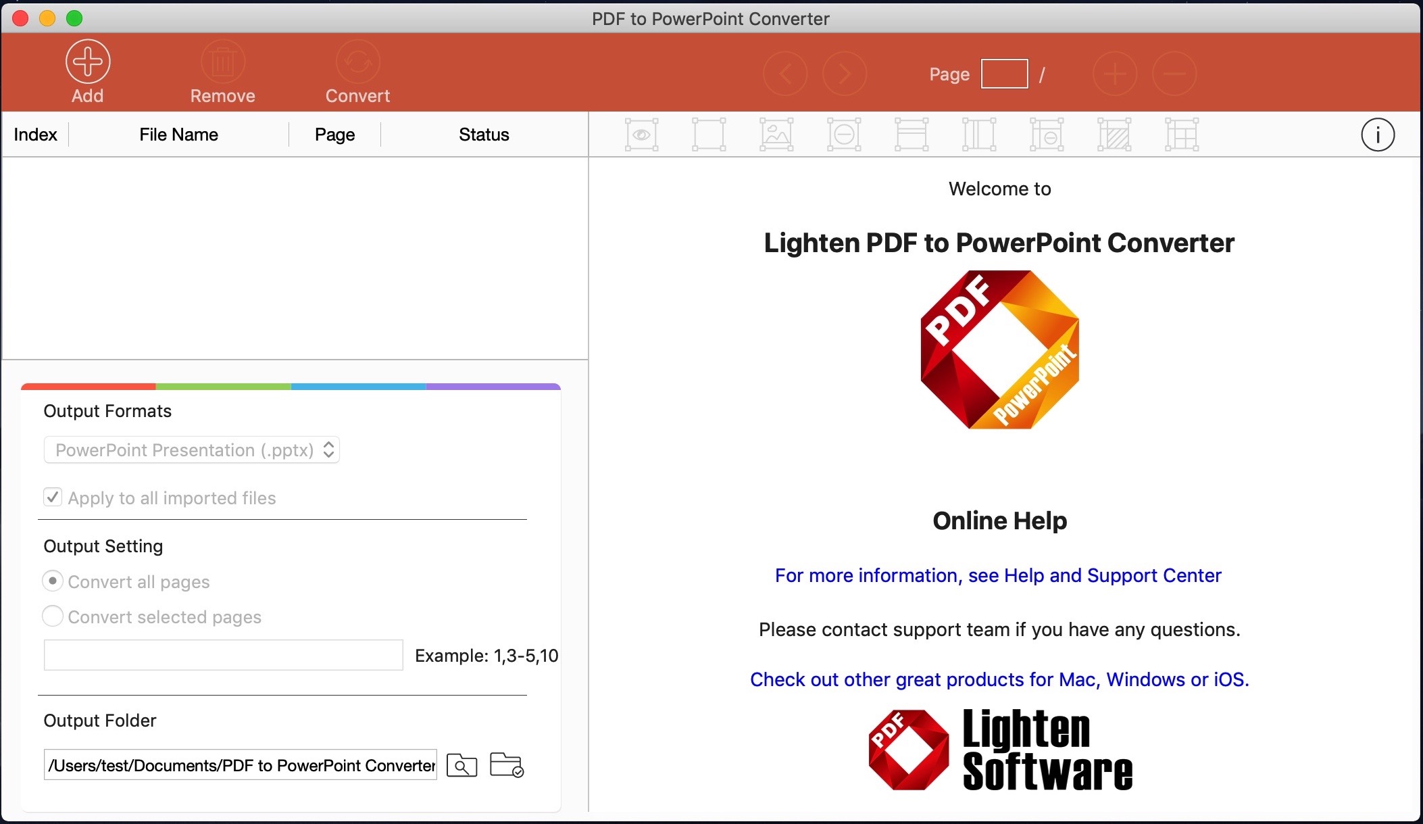The height and width of the screenshot is (824, 1423).
Task: Click the selected pages range field
Action: [x=224, y=655]
